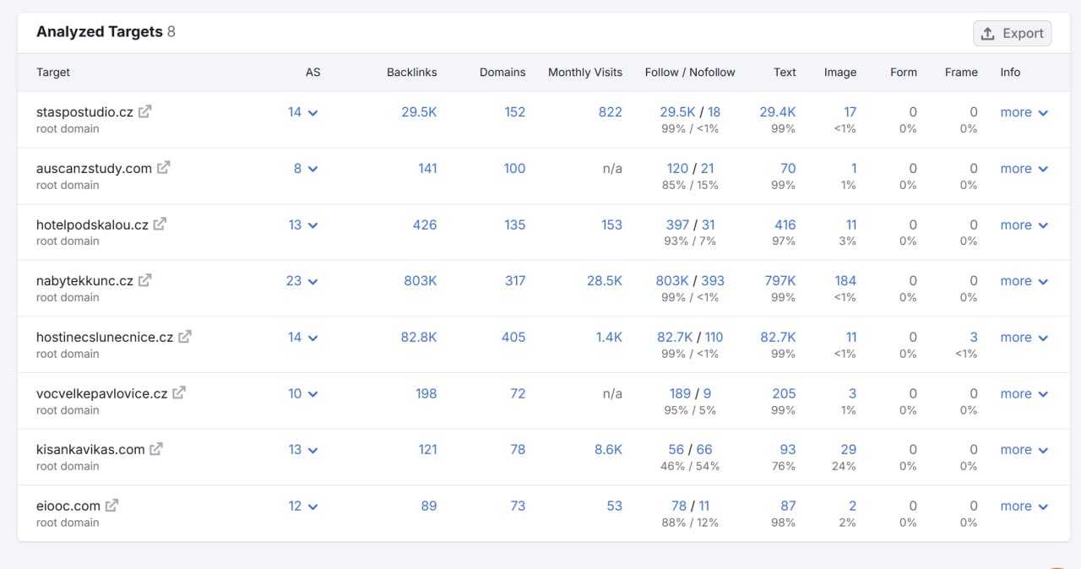Viewport: 1081px width, 569px height.
Task: Expand AS score 23 dropdown for nabytekkunc.cz
Action: [x=313, y=281]
